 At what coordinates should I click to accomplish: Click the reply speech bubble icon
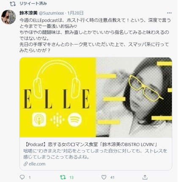coord(22,177)
